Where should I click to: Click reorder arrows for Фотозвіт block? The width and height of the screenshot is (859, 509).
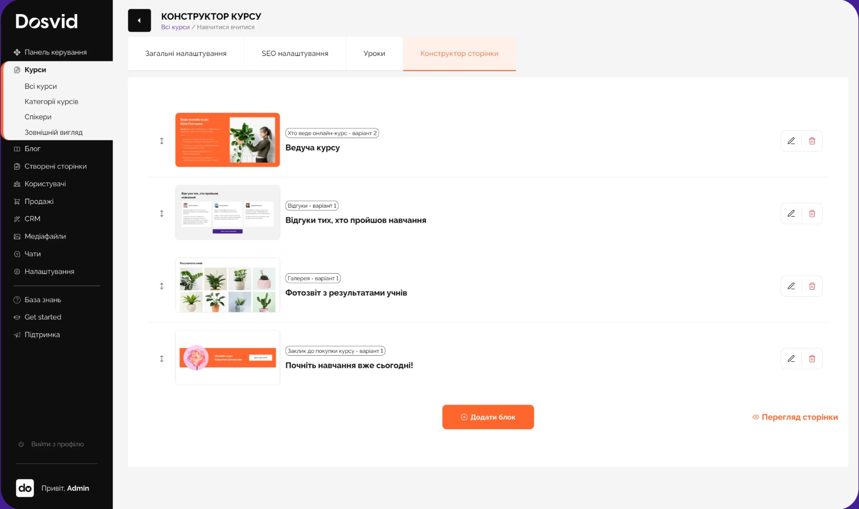pyautogui.click(x=162, y=286)
